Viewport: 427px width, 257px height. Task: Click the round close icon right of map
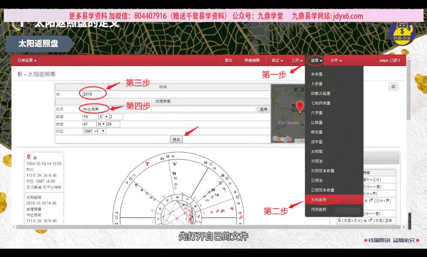393,87
